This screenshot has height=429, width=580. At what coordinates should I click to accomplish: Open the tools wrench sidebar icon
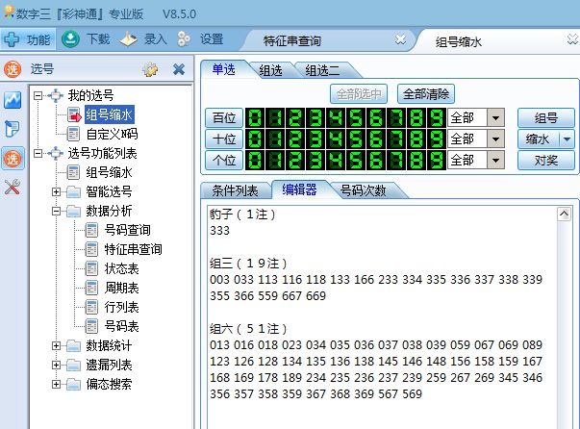tap(13, 187)
